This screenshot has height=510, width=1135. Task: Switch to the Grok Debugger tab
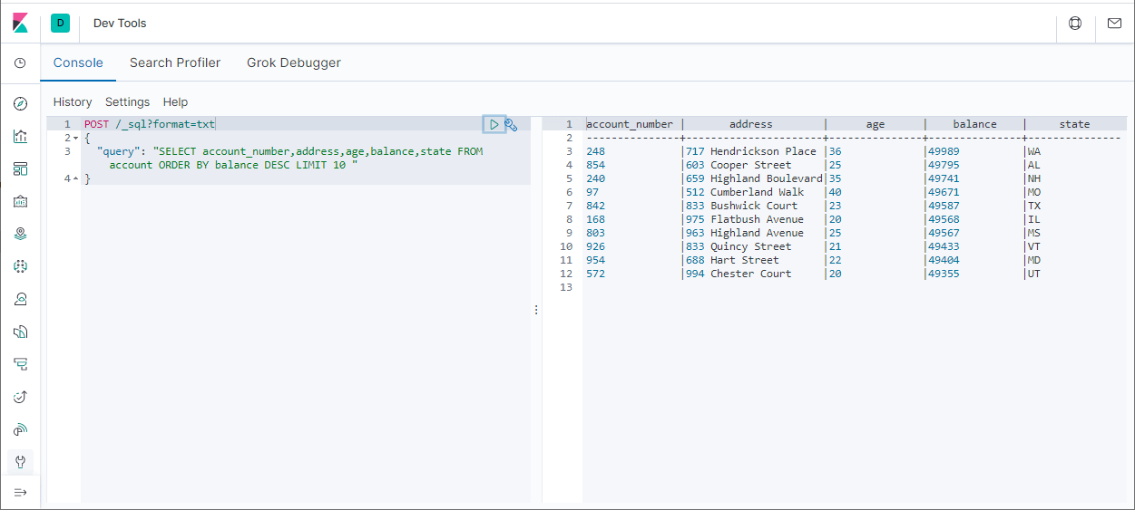[x=294, y=63]
